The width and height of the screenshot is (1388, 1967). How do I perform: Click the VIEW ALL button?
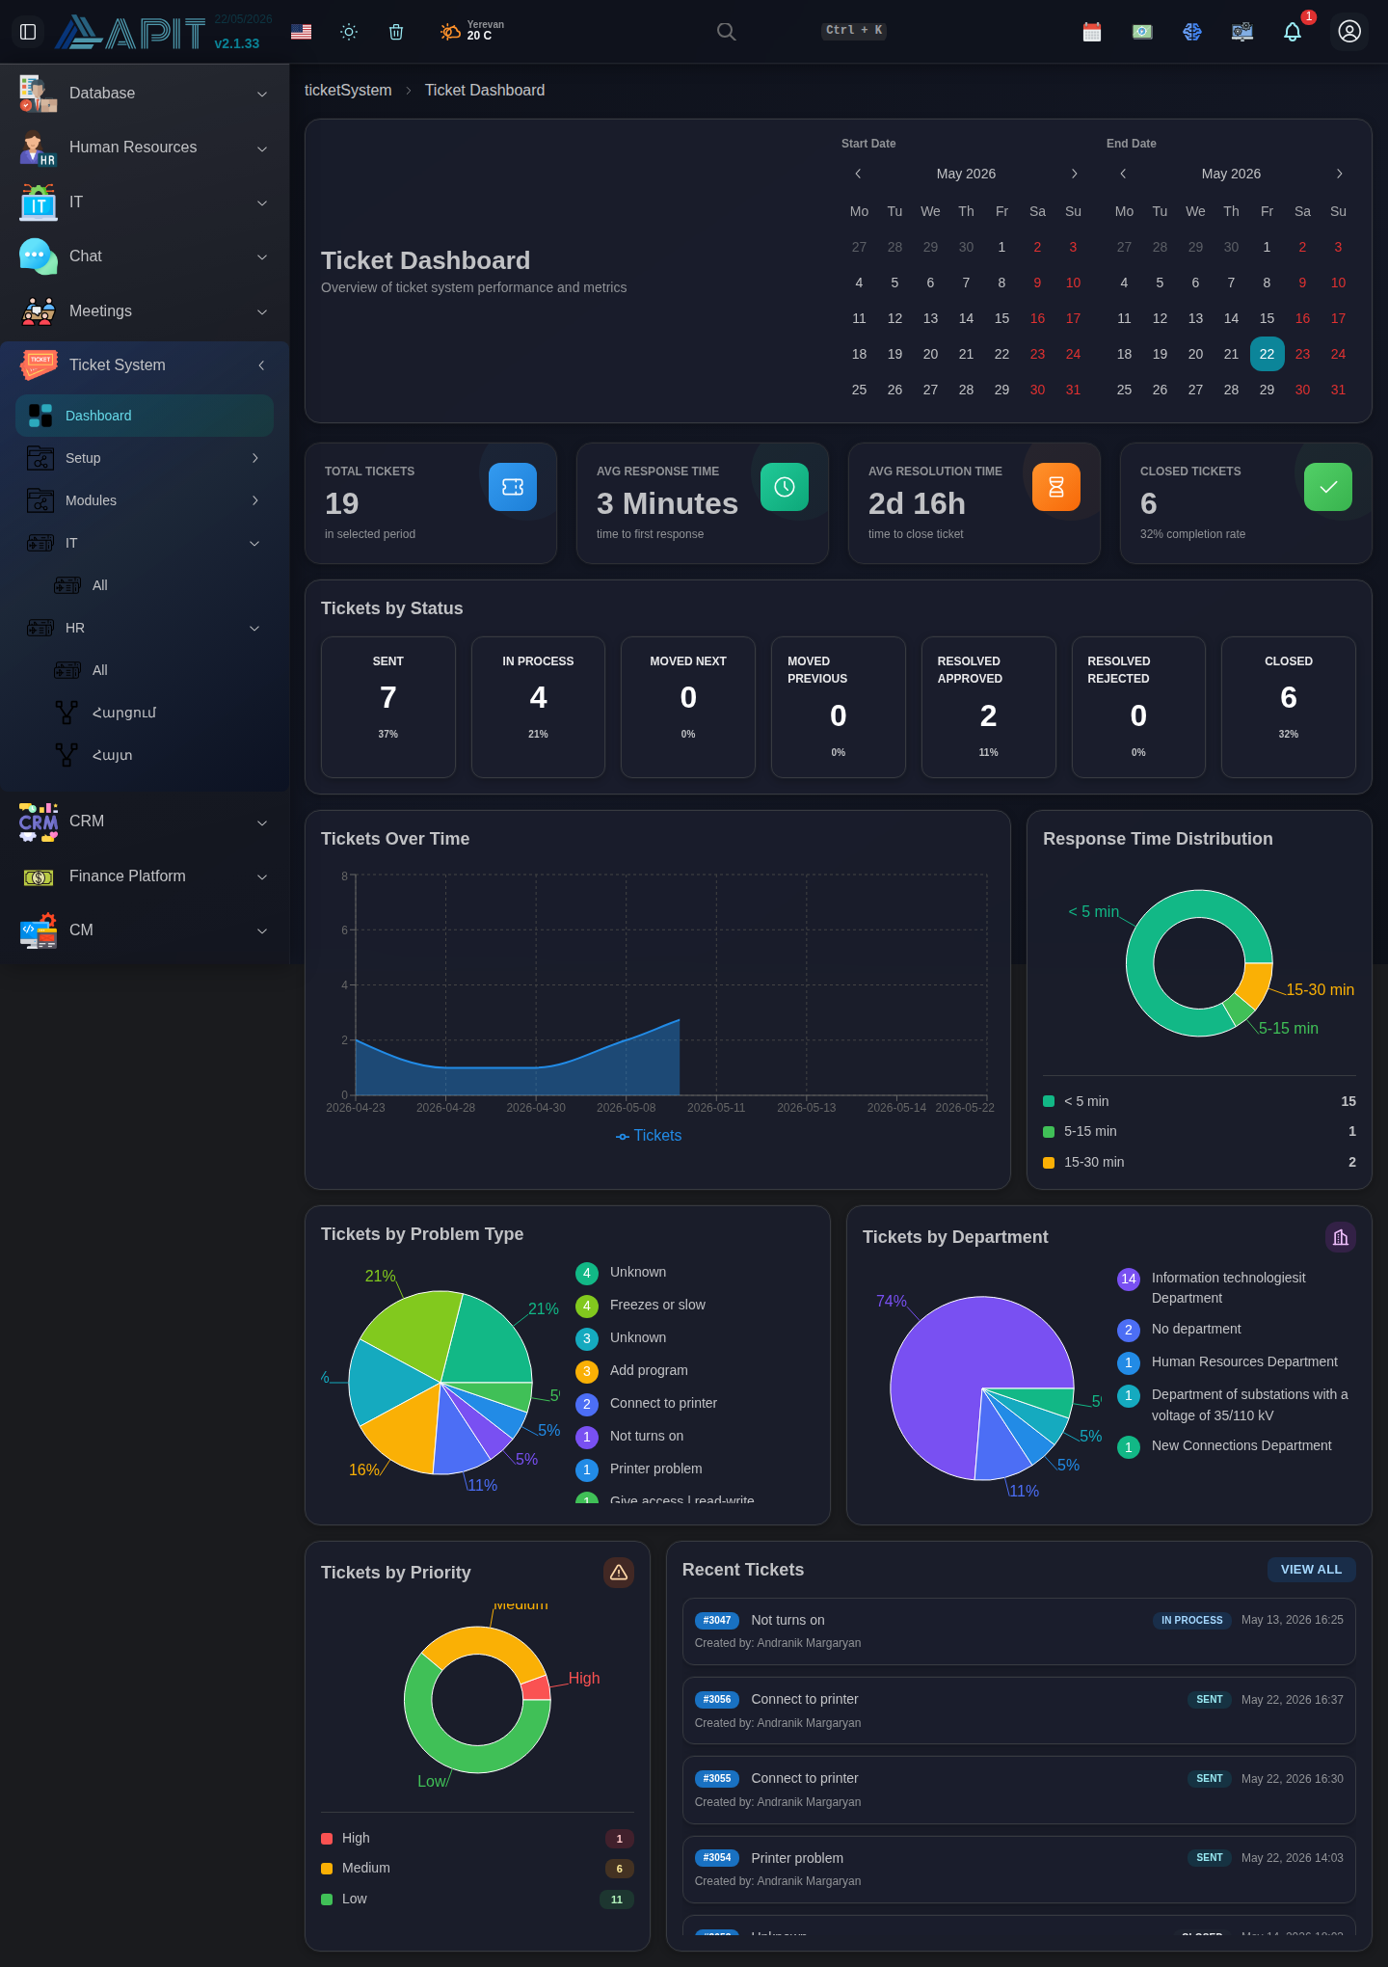[1311, 1570]
